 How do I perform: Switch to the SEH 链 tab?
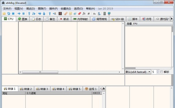[x=118, y=19]
